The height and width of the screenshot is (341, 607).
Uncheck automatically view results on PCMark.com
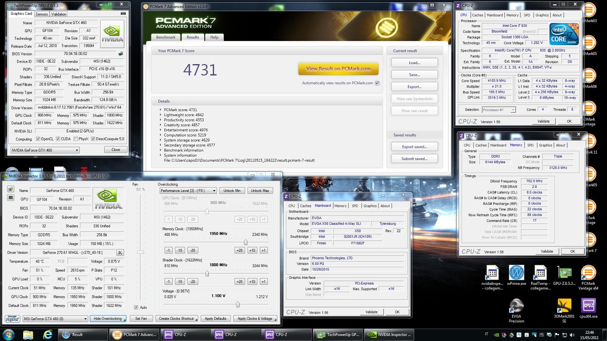pos(377,83)
